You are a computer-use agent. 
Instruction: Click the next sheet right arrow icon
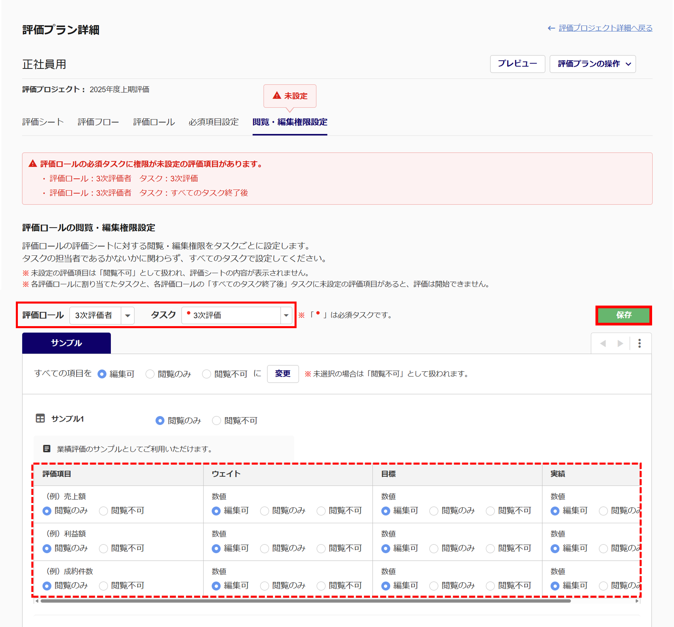(x=620, y=343)
